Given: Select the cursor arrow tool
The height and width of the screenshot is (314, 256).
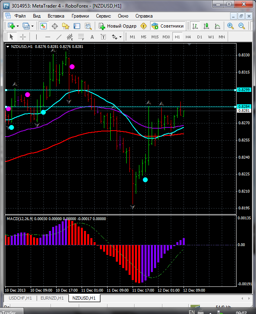Looking at the screenshot, I should point(12,37).
